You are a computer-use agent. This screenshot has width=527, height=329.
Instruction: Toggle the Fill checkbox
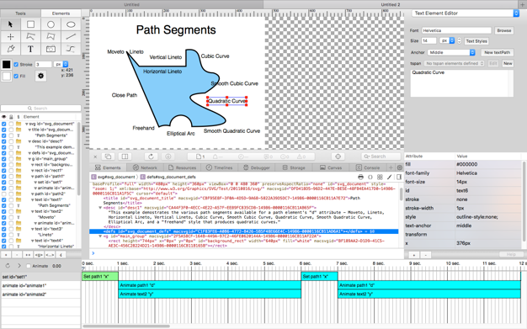(x=16, y=77)
